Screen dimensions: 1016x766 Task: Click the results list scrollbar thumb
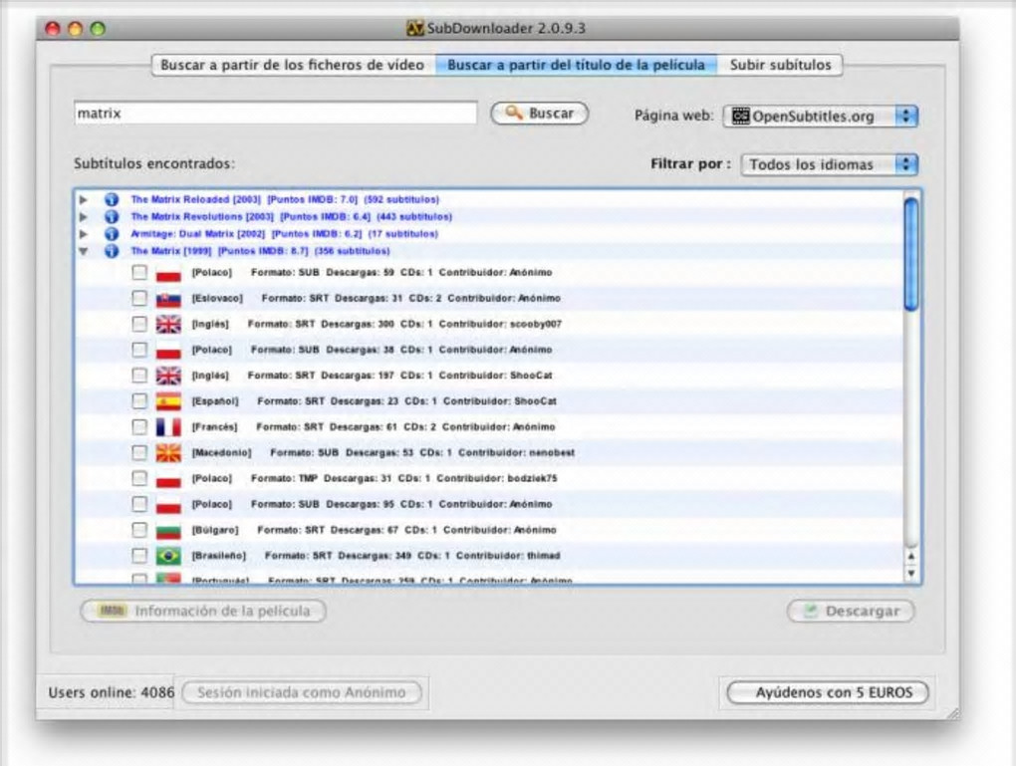click(911, 253)
